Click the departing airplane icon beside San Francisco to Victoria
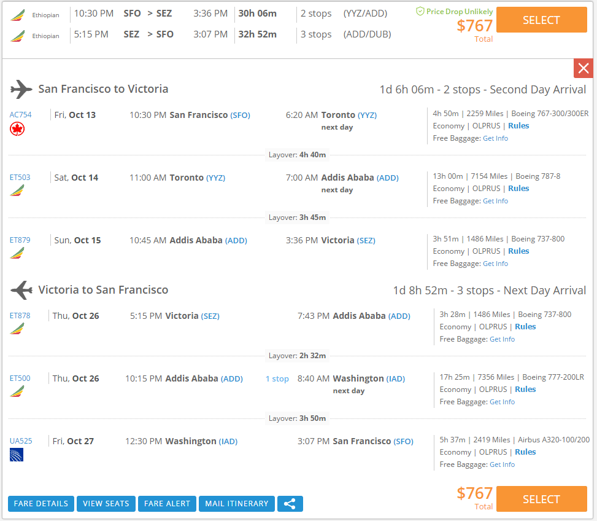This screenshot has width=597, height=521. [x=21, y=89]
